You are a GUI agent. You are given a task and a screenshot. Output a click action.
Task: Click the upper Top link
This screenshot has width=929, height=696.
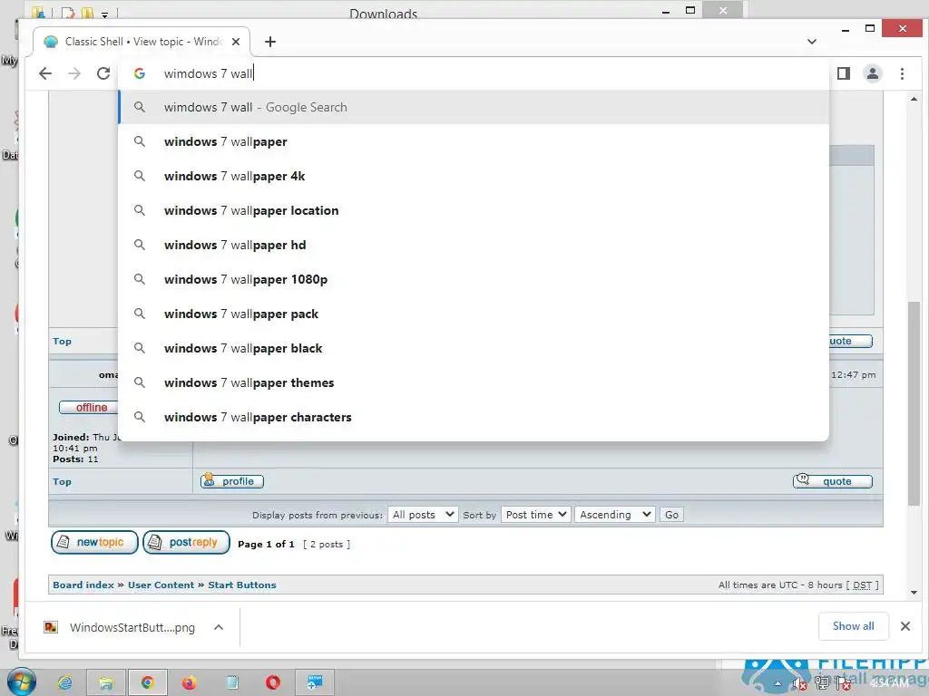62,341
